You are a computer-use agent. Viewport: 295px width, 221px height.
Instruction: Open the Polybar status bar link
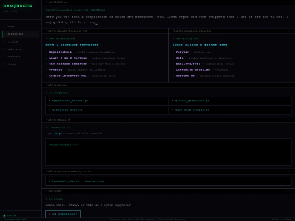coord(182,52)
